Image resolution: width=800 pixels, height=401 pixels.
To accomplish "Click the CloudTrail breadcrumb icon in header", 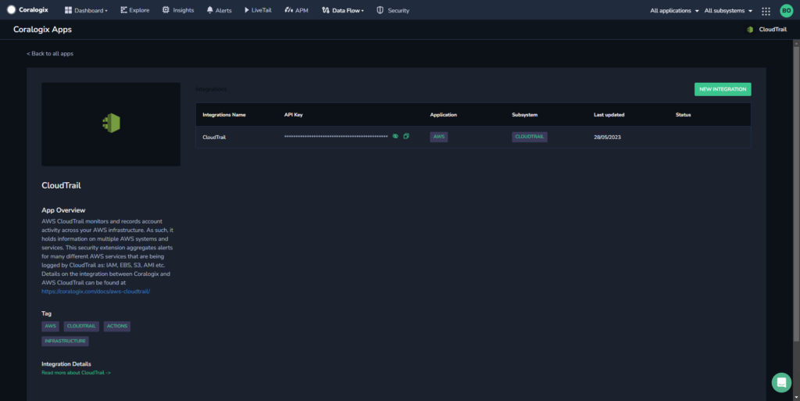I will (x=749, y=30).
